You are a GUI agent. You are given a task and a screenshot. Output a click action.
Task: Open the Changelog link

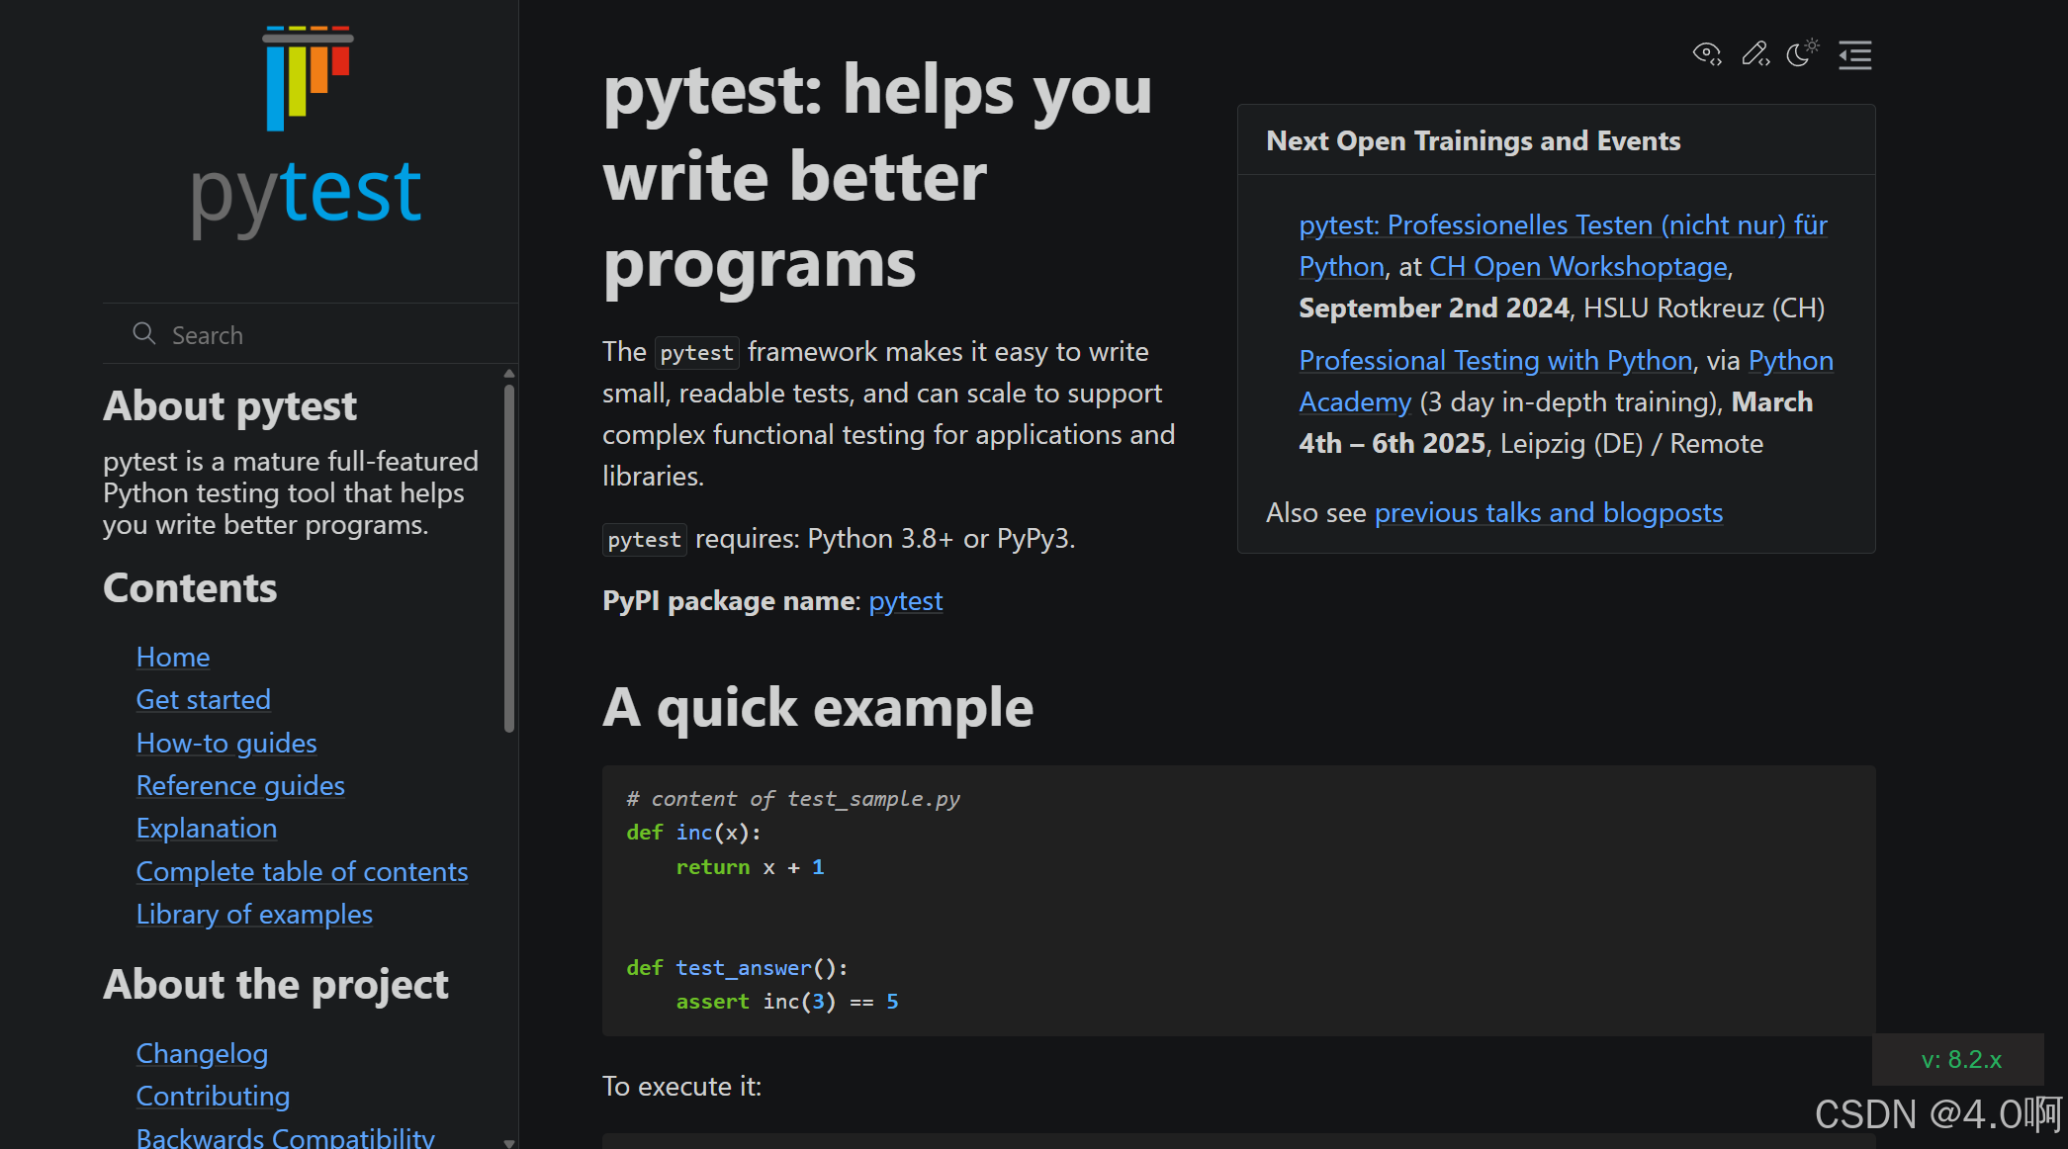(202, 1053)
